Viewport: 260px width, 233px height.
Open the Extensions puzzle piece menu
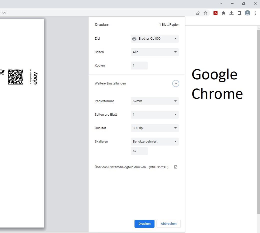[223, 13]
